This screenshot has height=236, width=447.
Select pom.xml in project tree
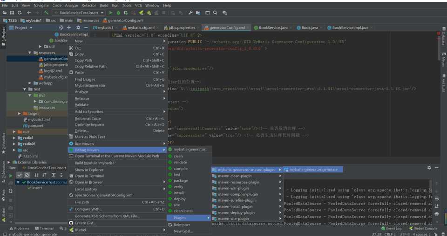(x=34, y=126)
